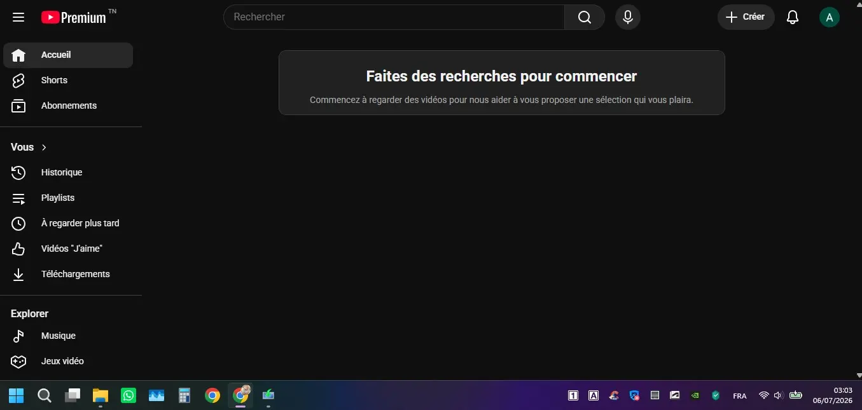Open Vidéos "J'aime" list
The image size is (862, 410).
[x=68, y=249]
